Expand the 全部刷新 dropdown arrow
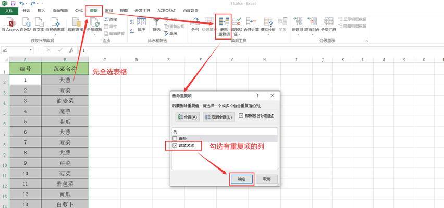 (94, 34)
